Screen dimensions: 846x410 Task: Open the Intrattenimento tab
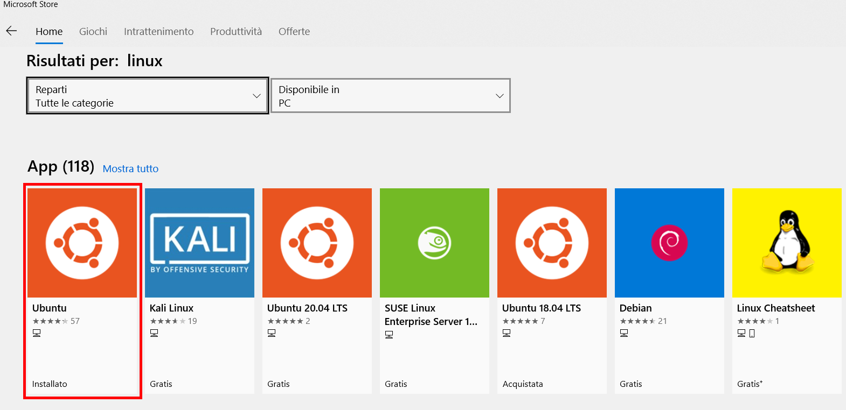pyautogui.click(x=158, y=32)
